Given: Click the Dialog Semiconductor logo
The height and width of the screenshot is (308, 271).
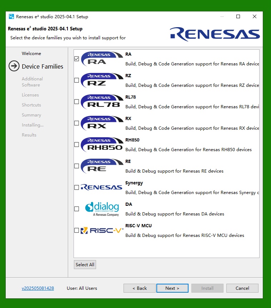Looking at the screenshot, I should click(102, 209).
